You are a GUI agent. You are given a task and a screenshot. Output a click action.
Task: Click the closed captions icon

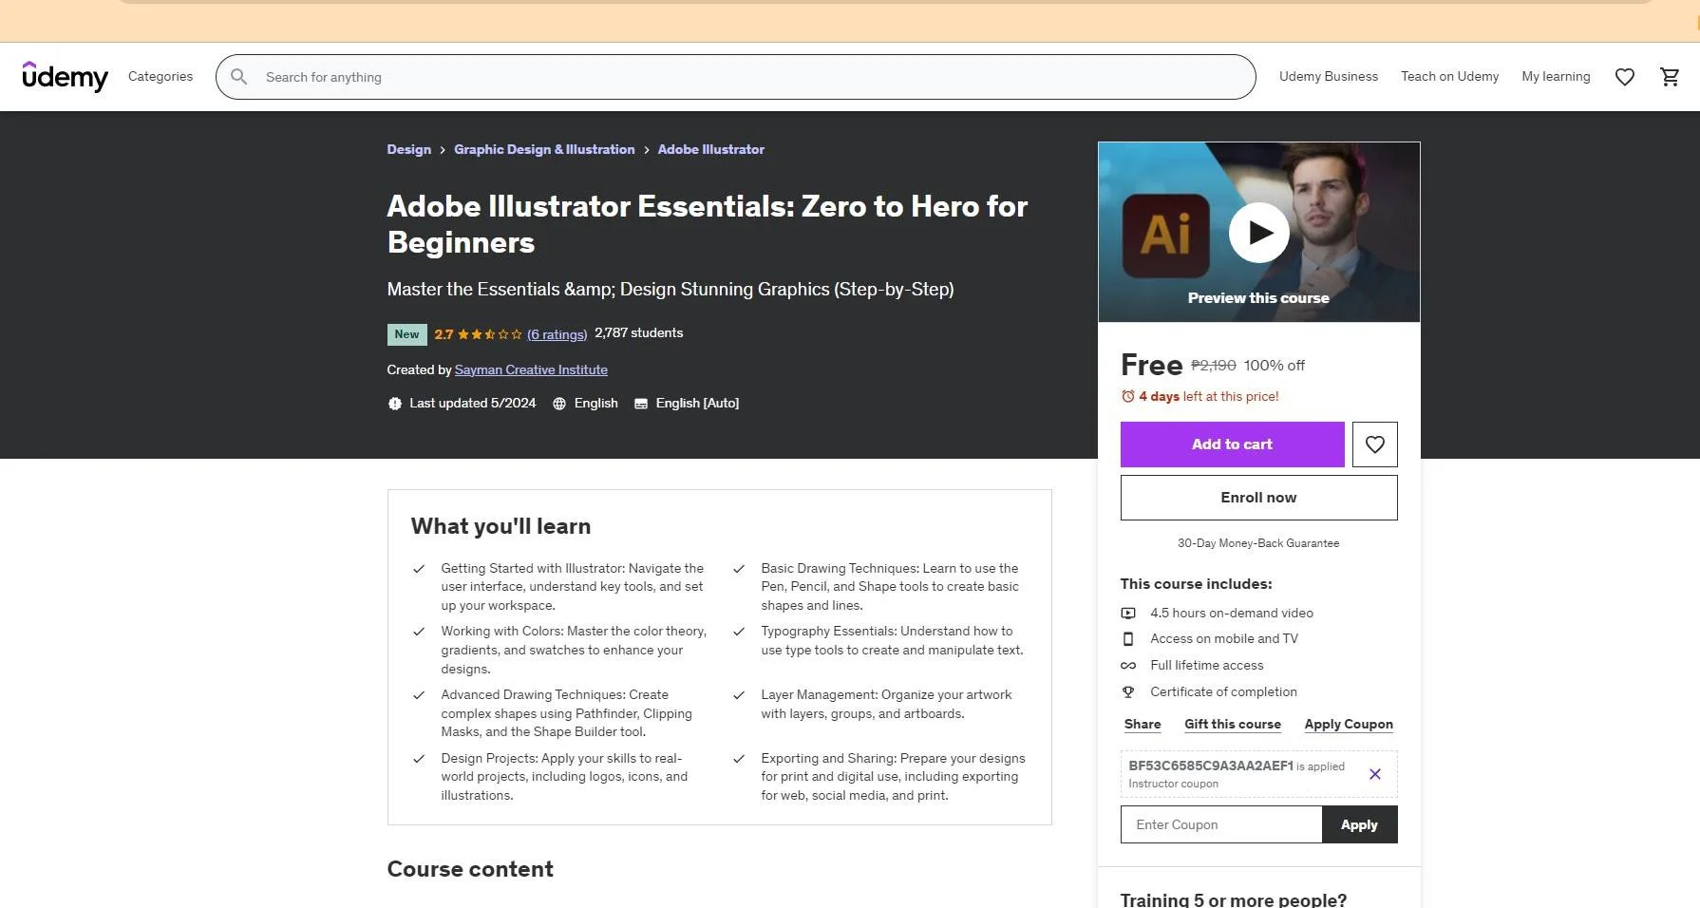[641, 404]
